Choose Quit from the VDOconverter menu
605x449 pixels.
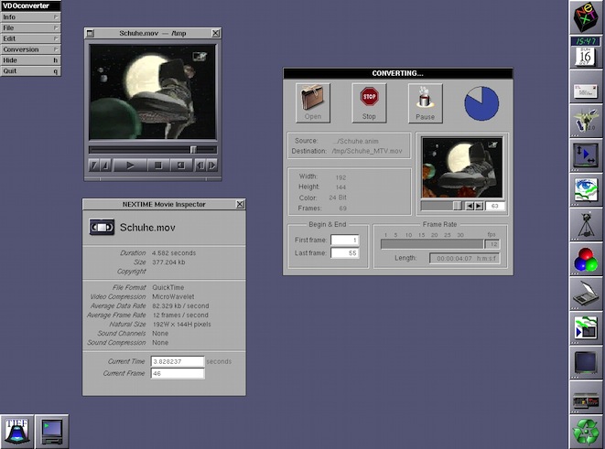30,71
